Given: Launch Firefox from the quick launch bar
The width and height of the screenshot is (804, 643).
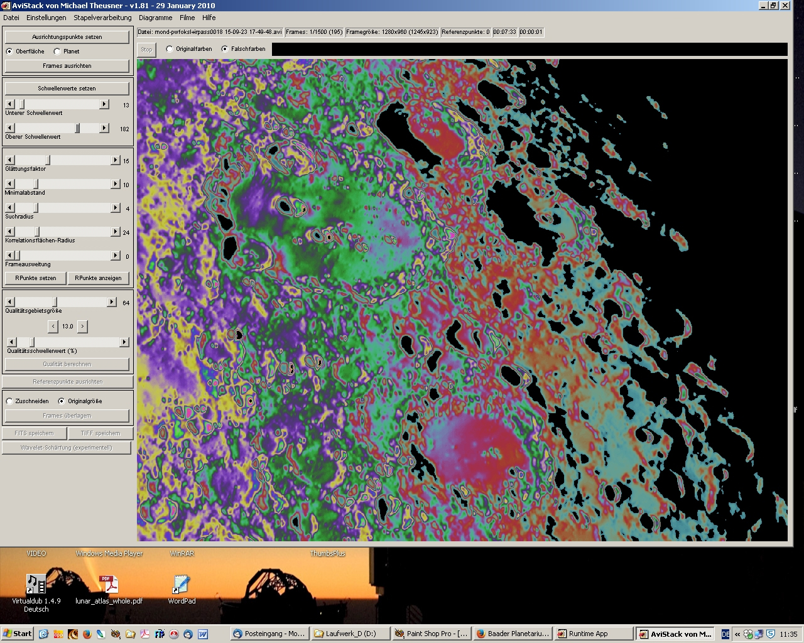Looking at the screenshot, I should [87, 634].
